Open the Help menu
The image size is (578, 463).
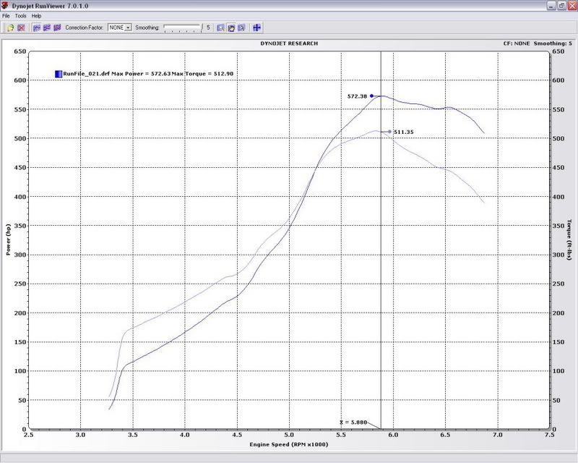[36, 16]
